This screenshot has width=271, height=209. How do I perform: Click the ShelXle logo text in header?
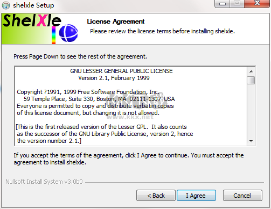tap(32, 21)
